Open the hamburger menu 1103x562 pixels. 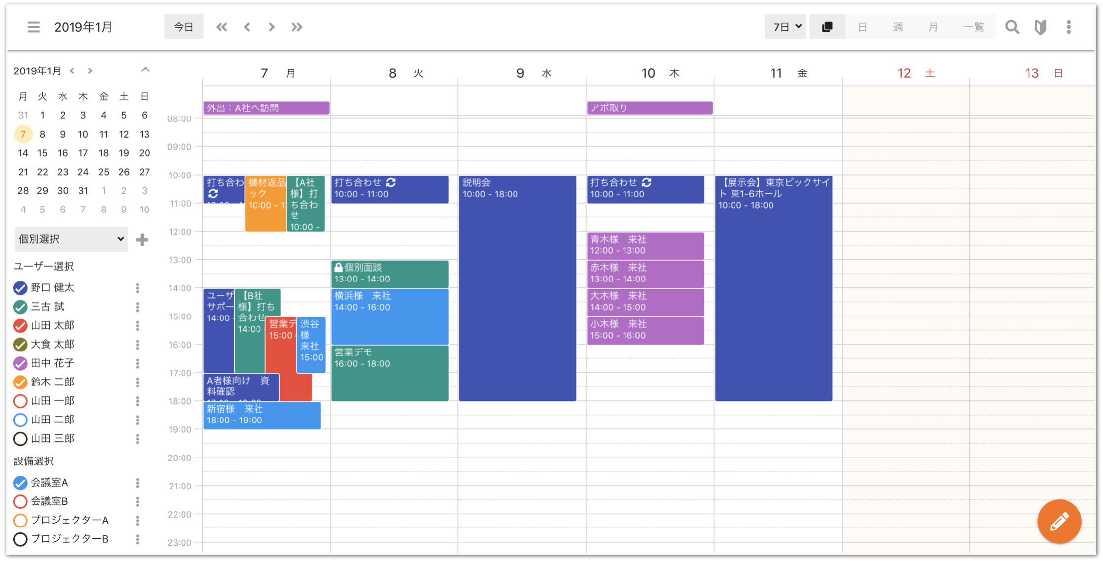(33, 27)
